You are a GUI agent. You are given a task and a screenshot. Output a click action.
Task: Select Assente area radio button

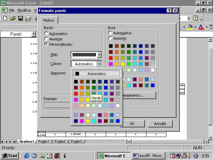click(x=110, y=38)
